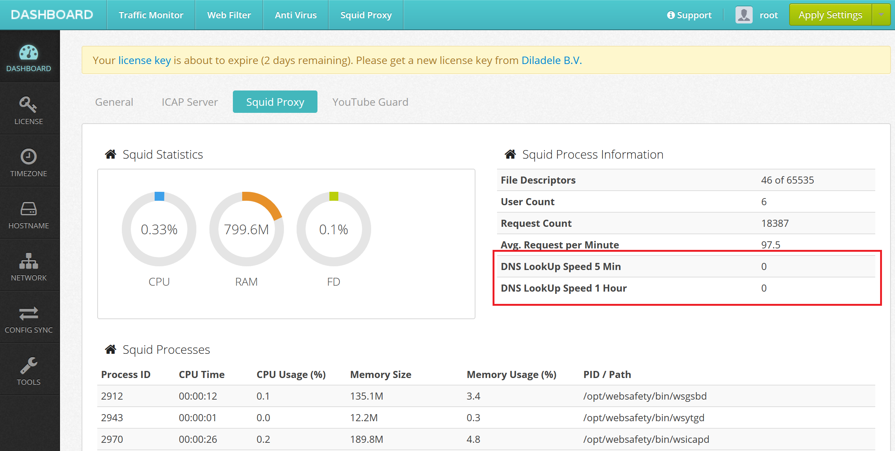Click the Memory Usage (%) column header
The height and width of the screenshot is (451, 895).
pyautogui.click(x=511, y=375)
